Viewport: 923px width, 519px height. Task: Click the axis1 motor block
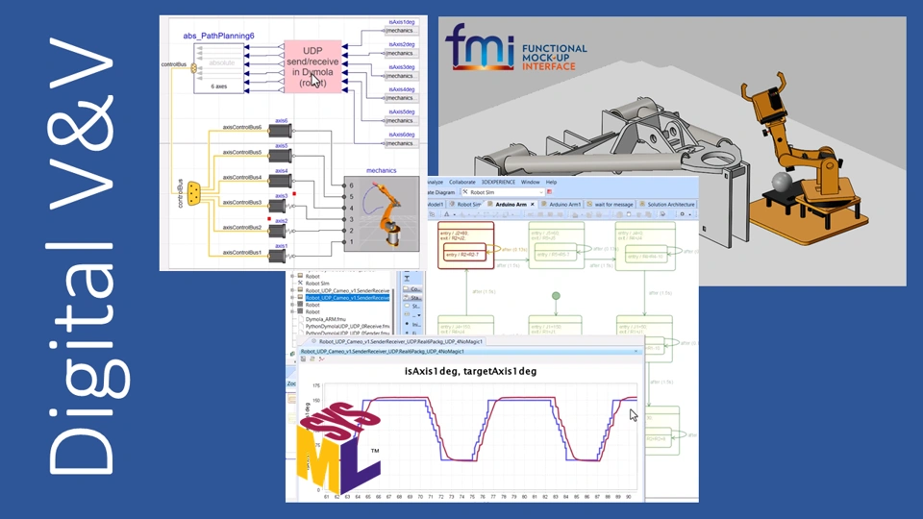(x=278, y=256)
